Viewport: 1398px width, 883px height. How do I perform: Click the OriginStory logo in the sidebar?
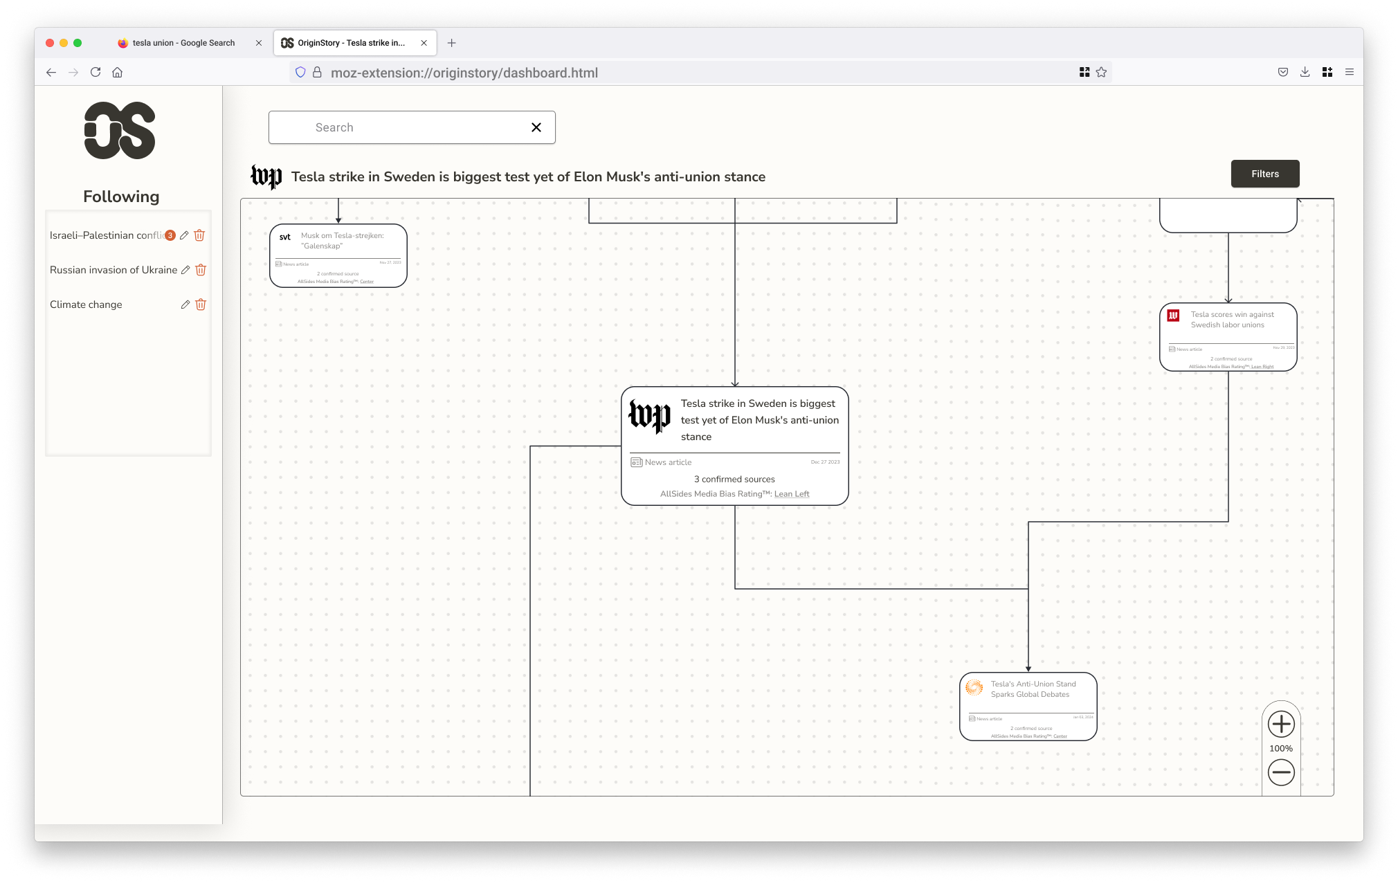120,130
